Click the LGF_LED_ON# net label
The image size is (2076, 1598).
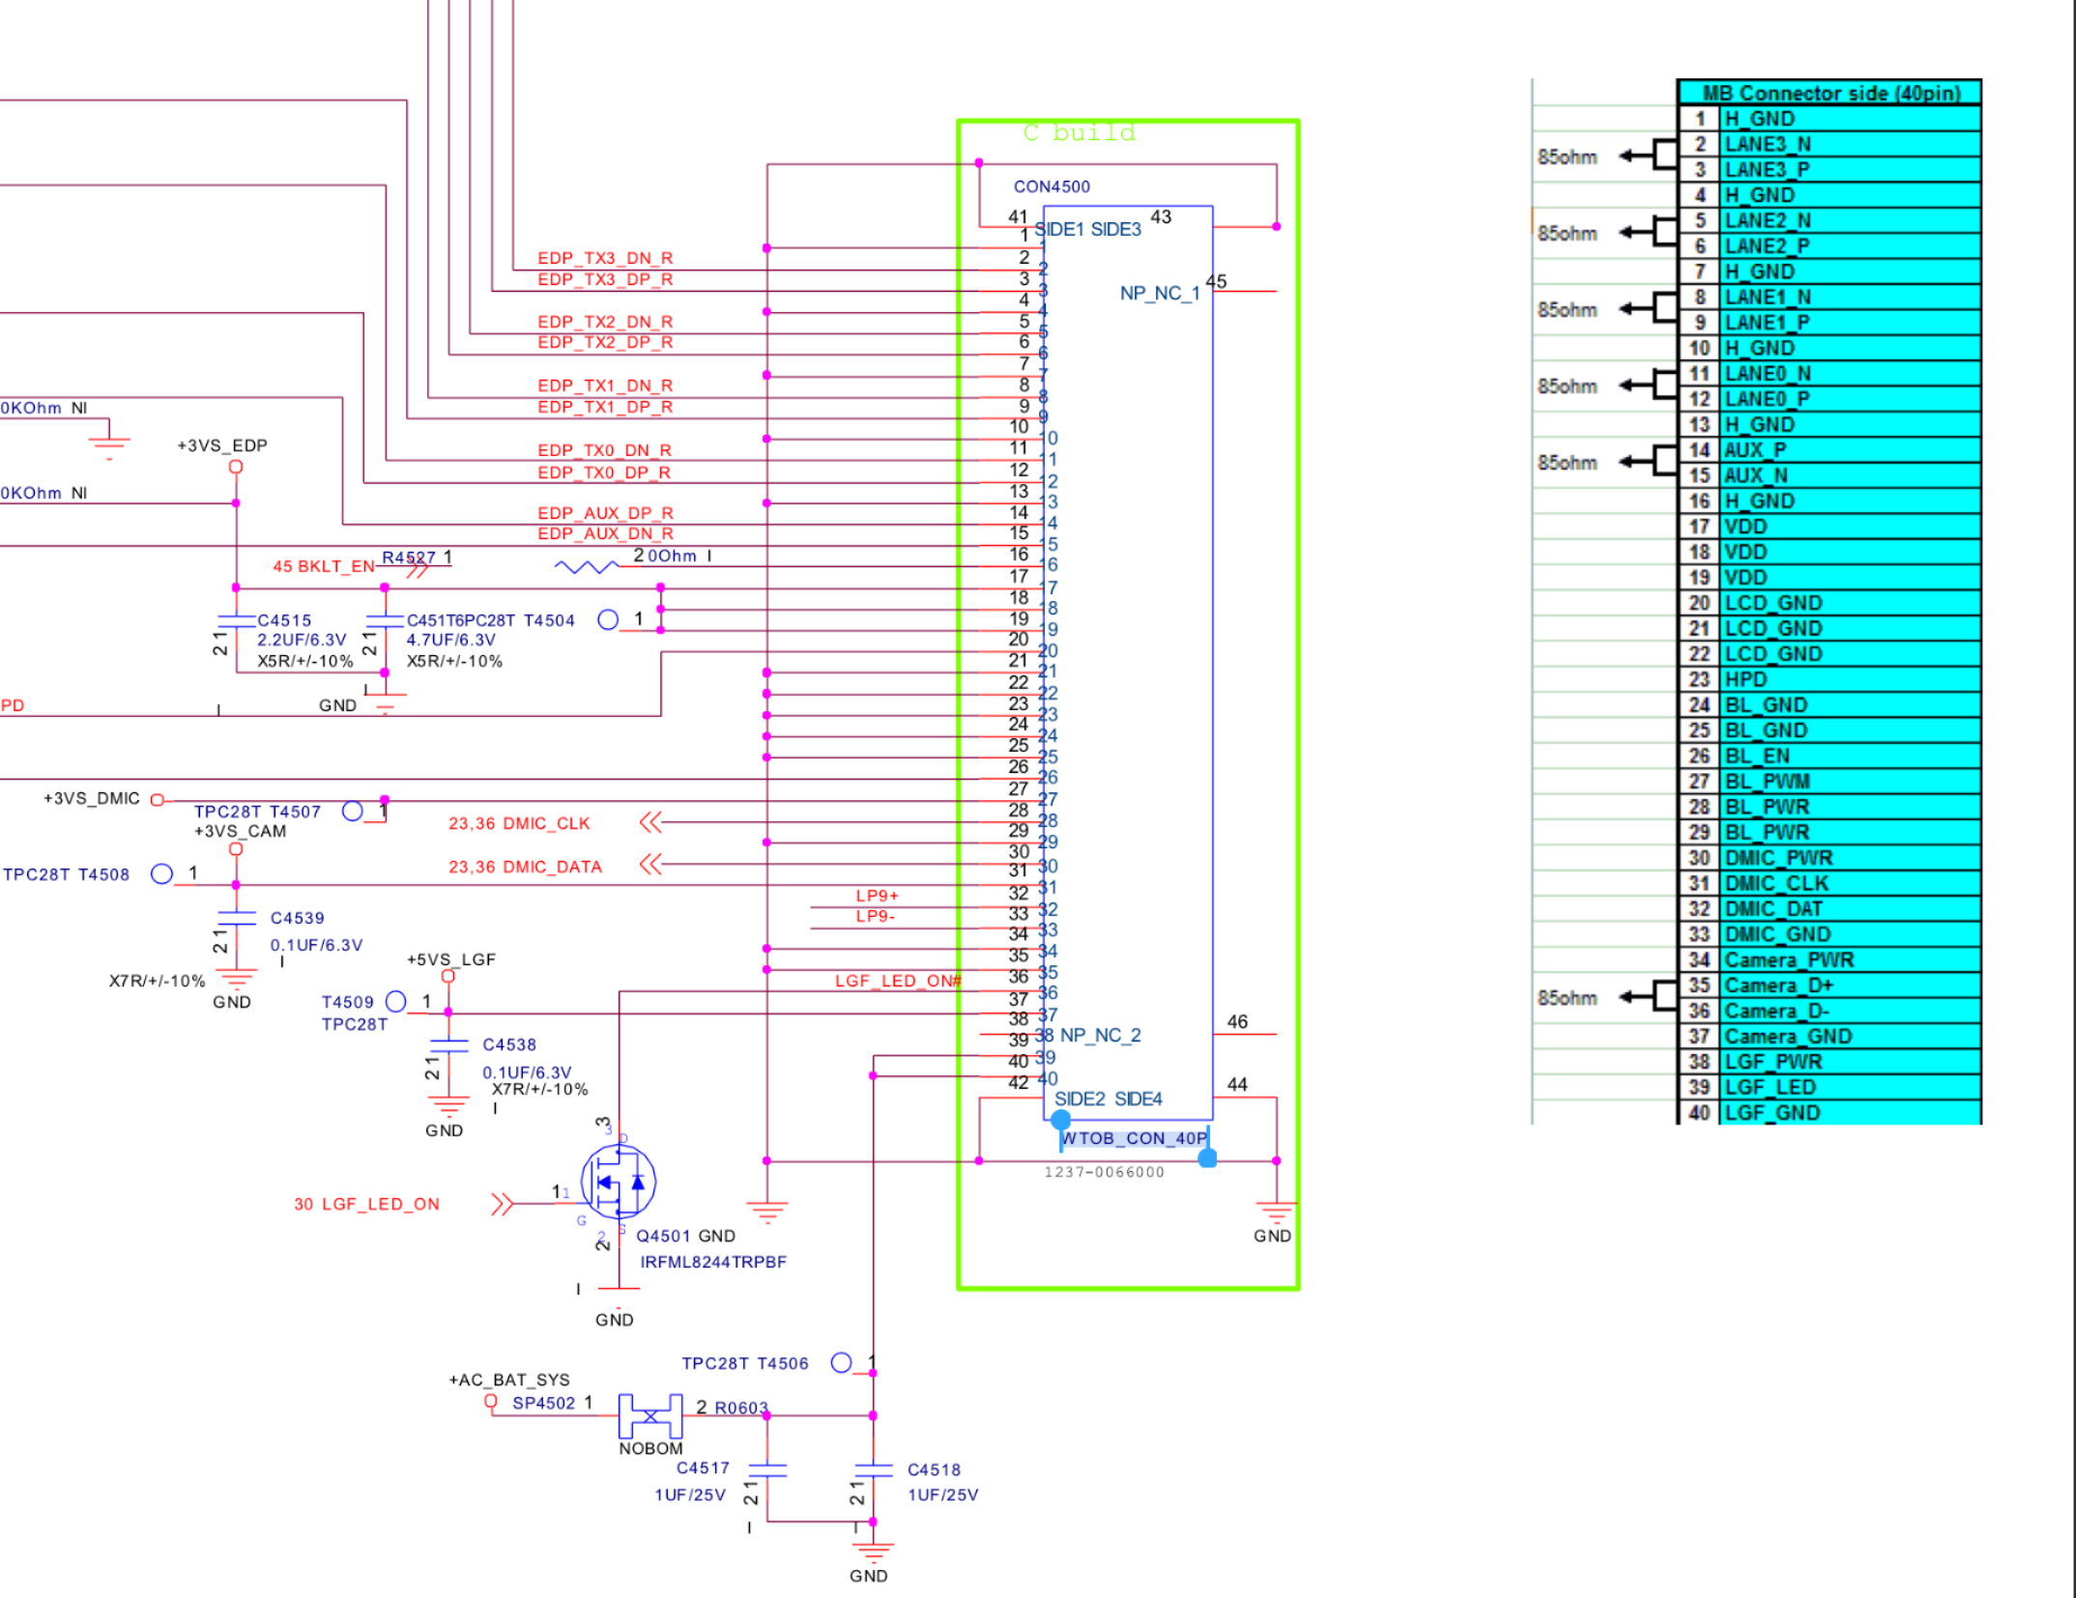tap(898, 981)
